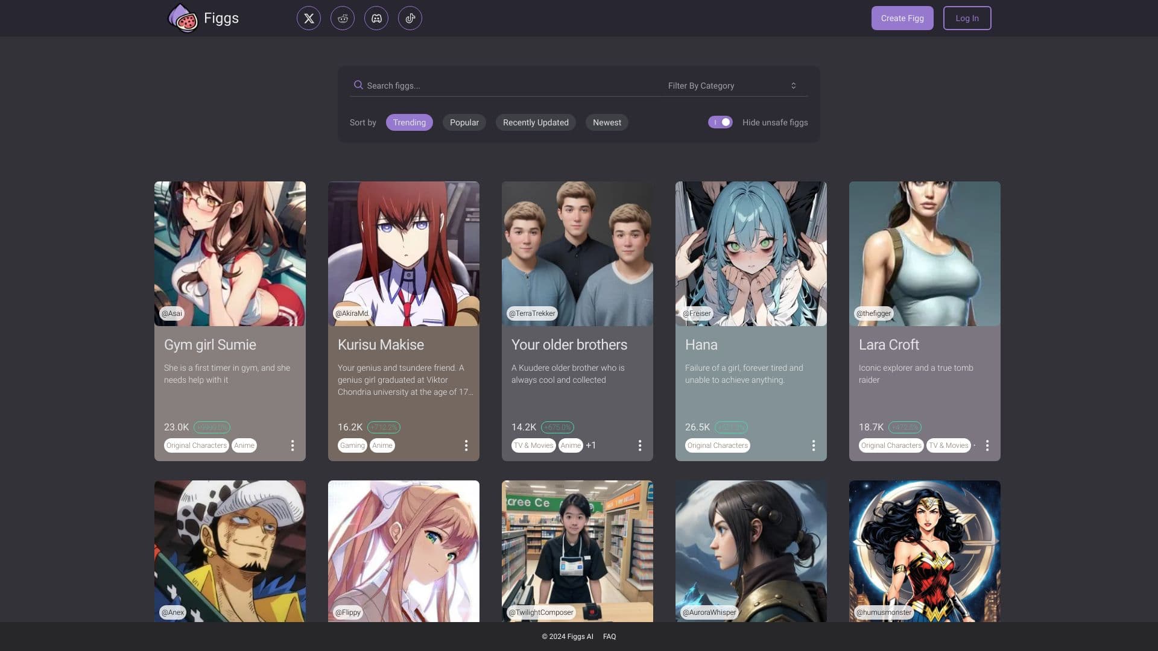This screenshot has height=651, width=1158.
Task: Click the Figgs logo icon
Action: 183,18
